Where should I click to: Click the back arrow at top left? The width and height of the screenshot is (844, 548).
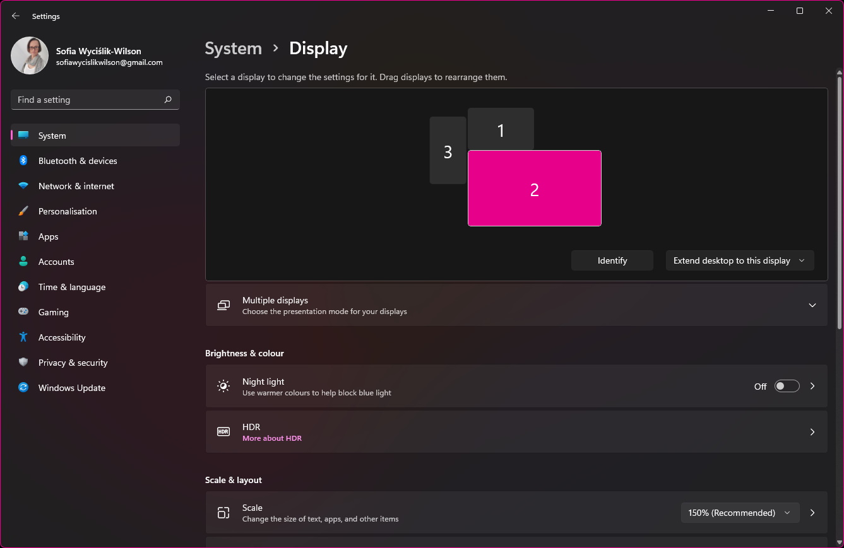[x=15, y=16]
